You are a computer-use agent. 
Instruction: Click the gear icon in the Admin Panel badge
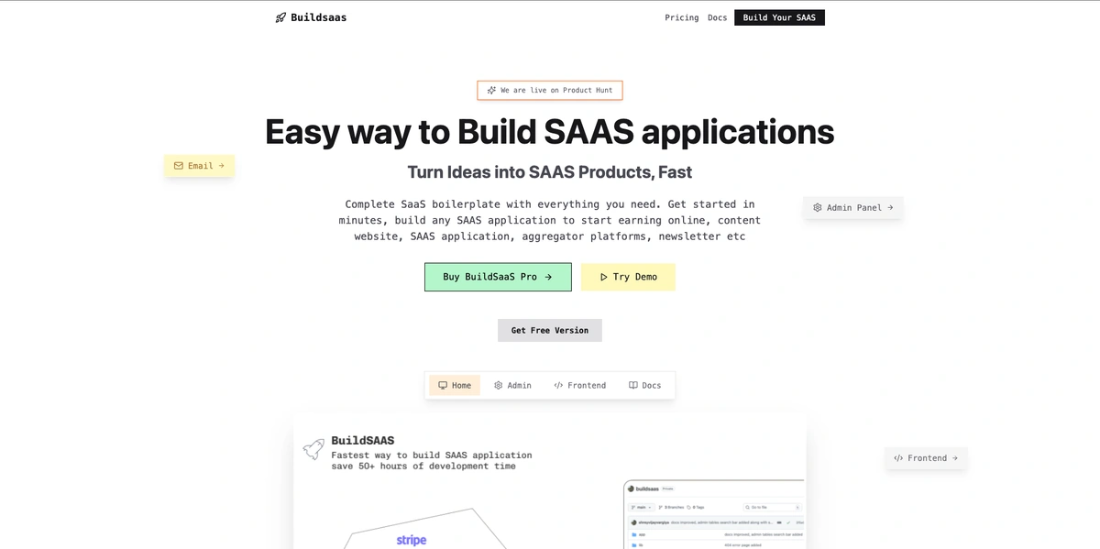[818, 207]
